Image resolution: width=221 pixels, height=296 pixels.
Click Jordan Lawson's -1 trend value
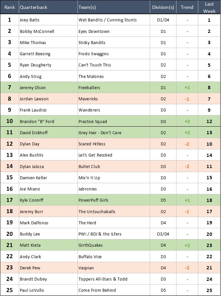pyautogui.click(x=187, y=99)
